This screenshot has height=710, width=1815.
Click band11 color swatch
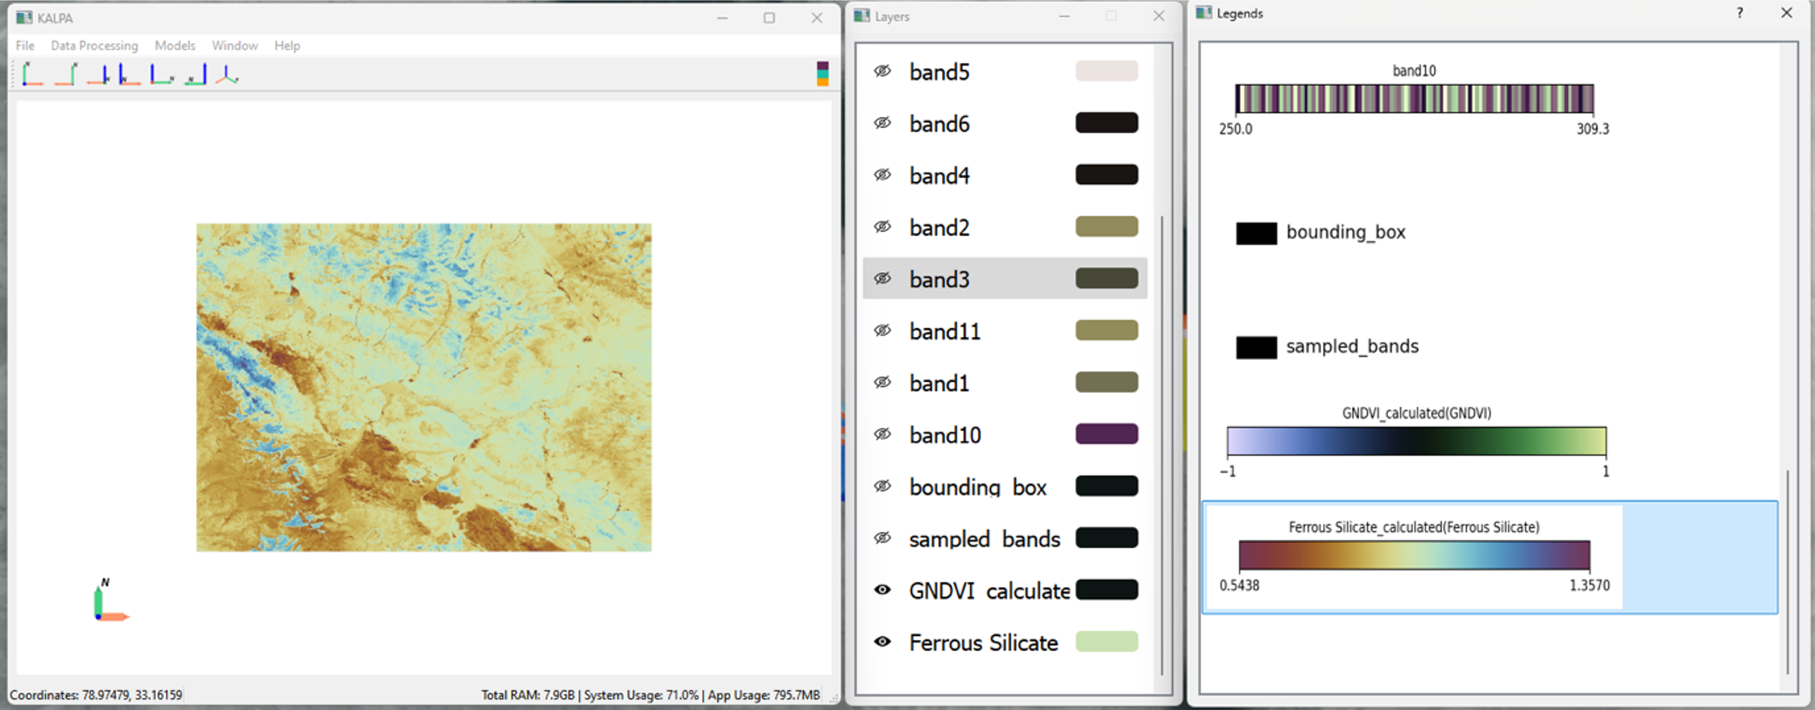[x=1106, y=330]
